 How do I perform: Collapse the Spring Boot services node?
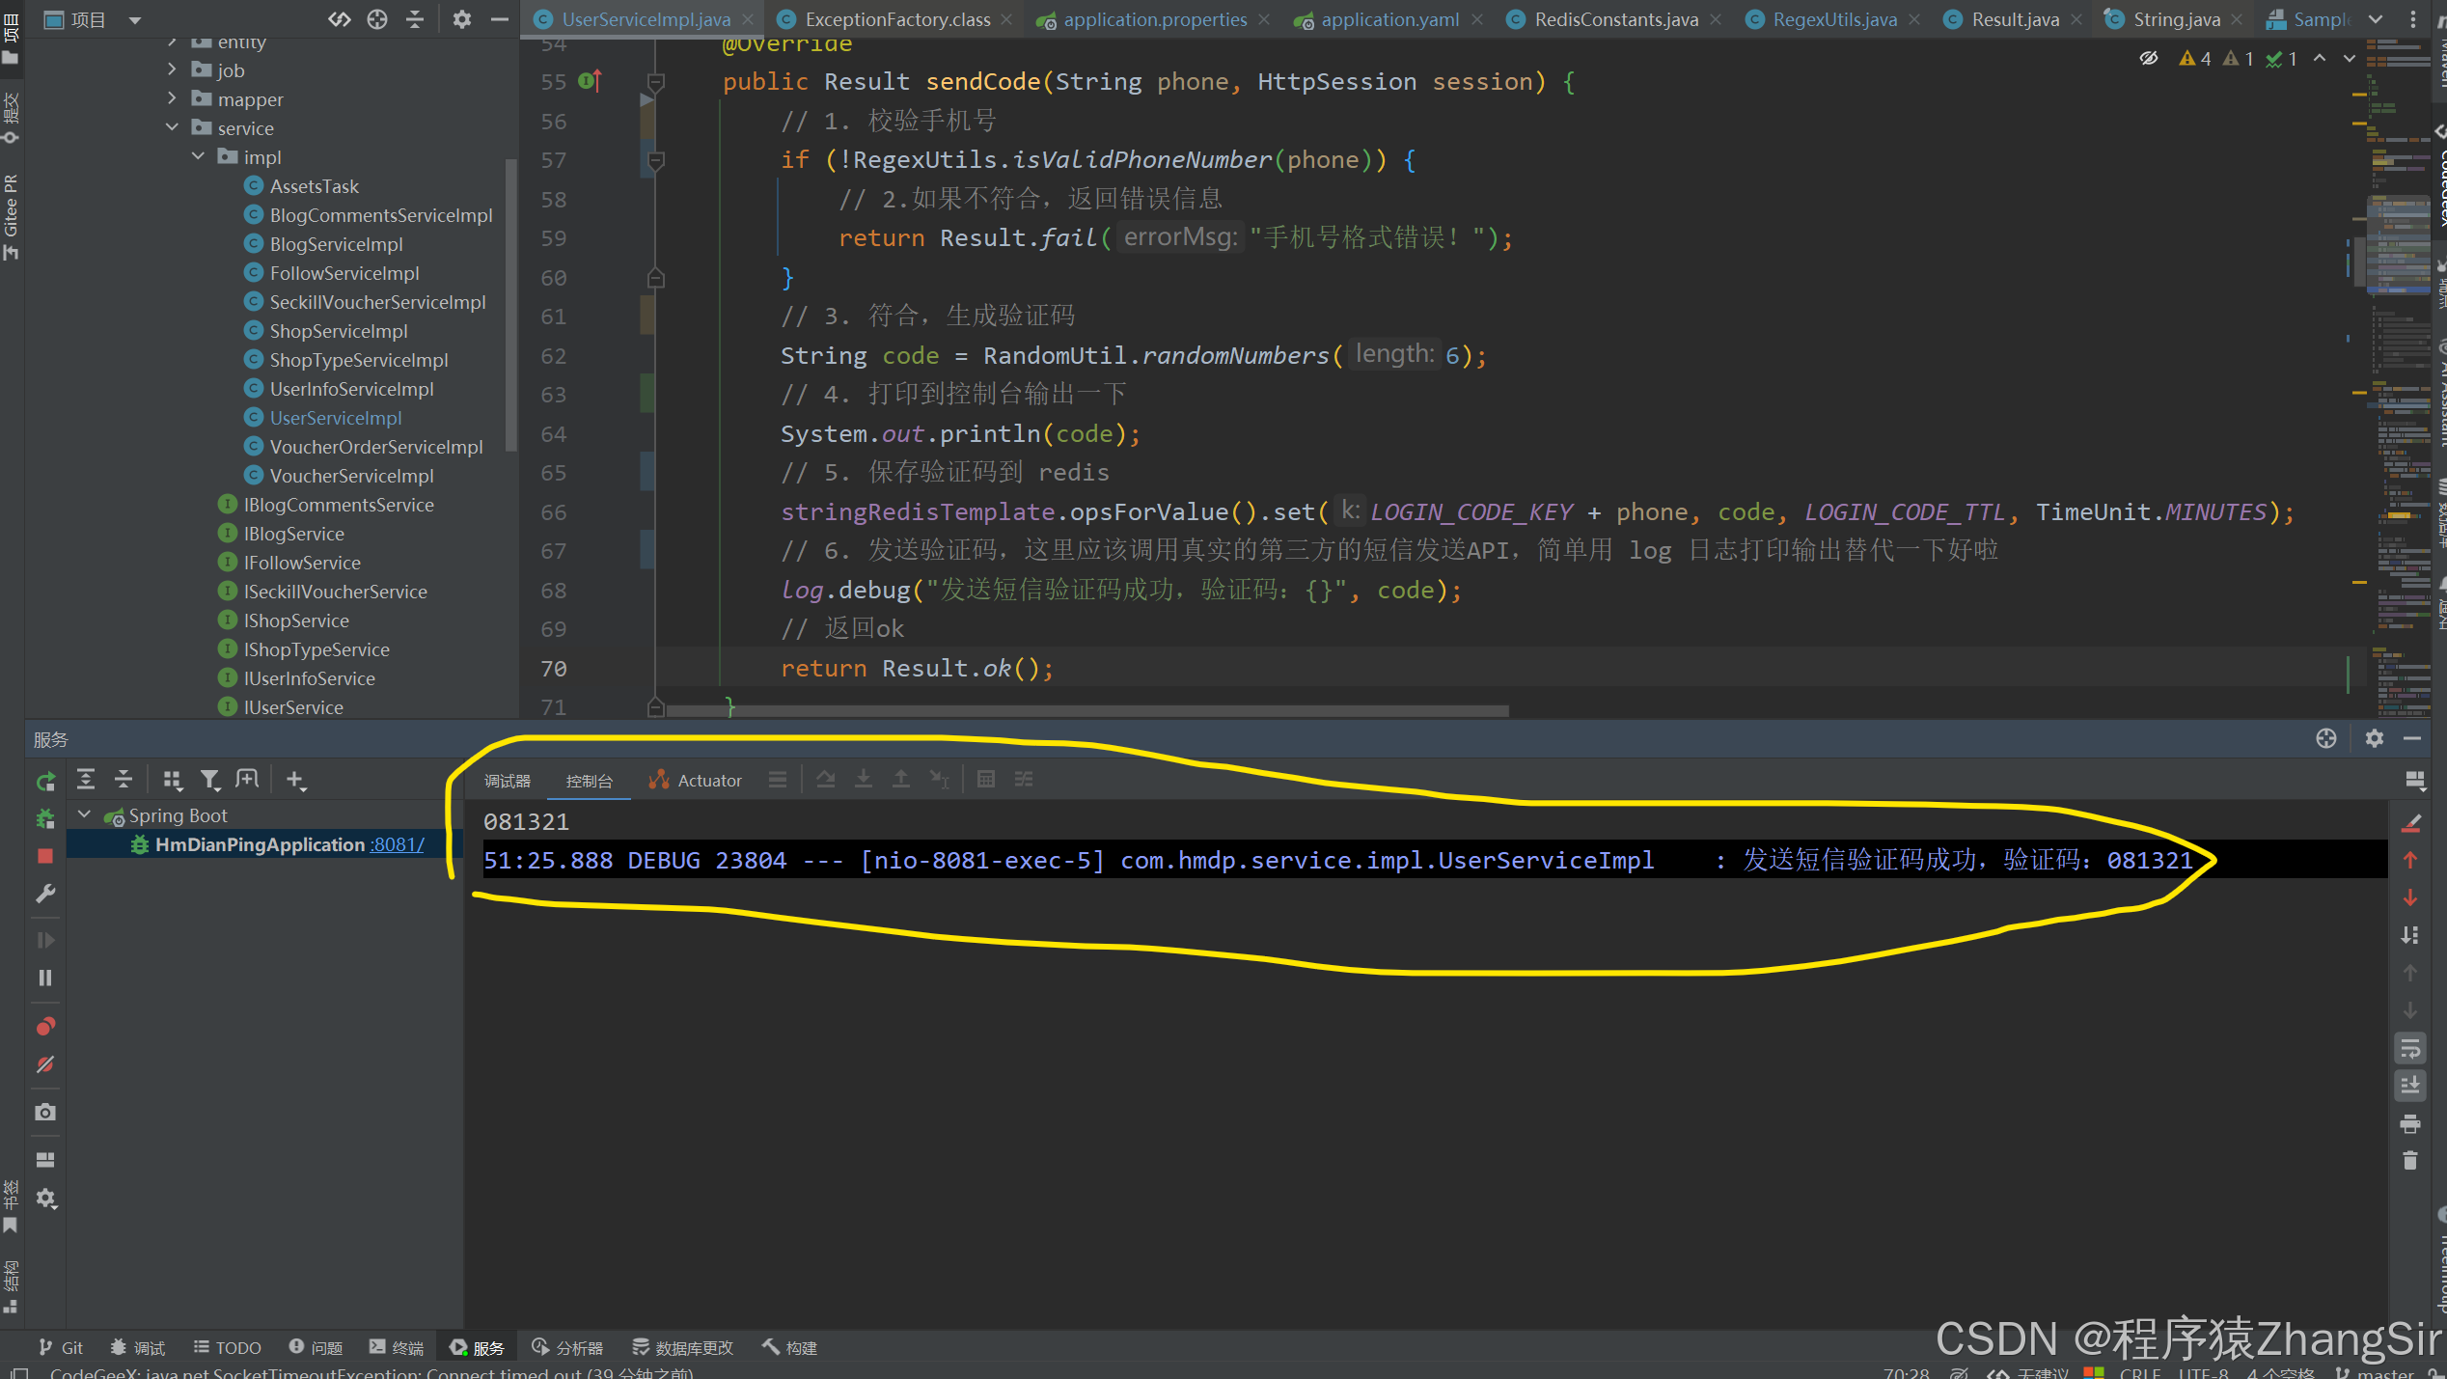(85, 815)
